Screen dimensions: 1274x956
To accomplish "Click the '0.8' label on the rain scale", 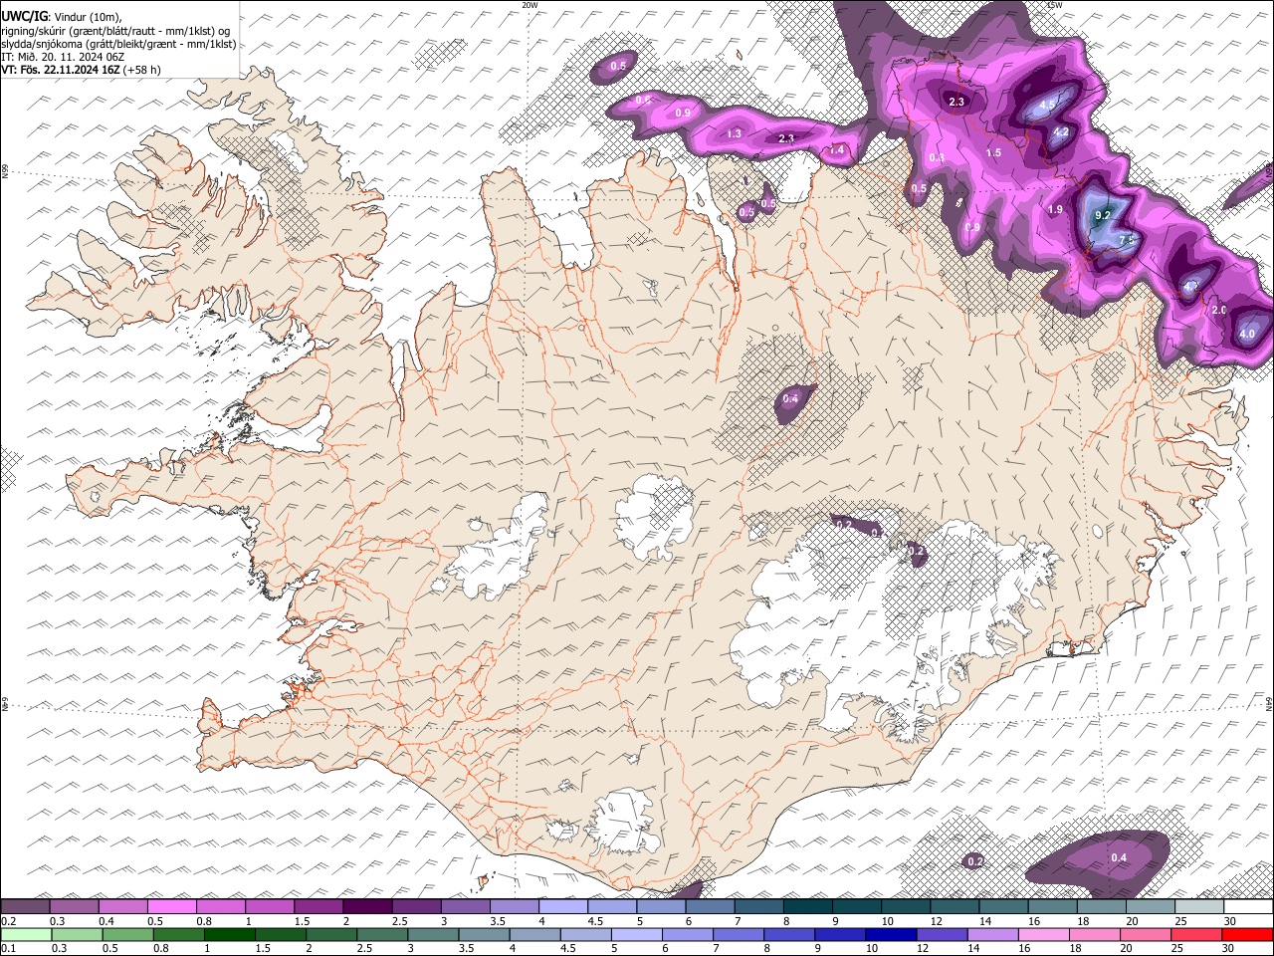I will (x=161, y=949).
